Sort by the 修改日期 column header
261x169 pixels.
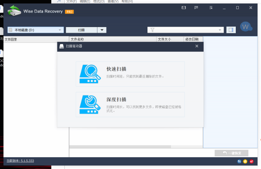click(193, 39)
